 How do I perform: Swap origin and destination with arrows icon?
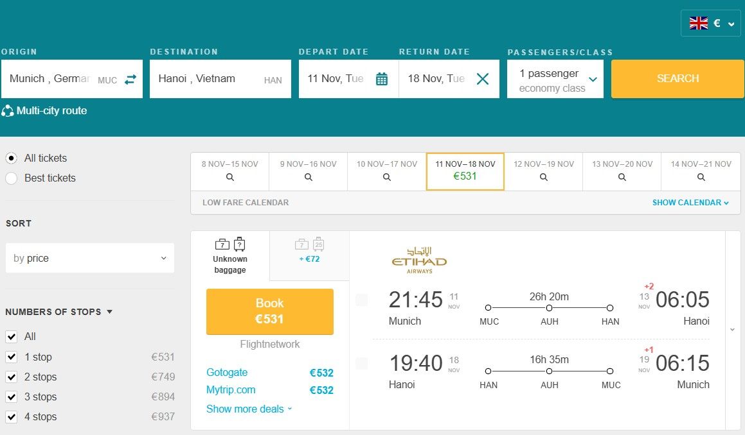[x=130, y=79]
